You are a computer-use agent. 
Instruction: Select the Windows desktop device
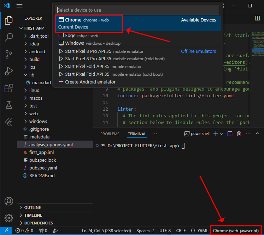138,43
